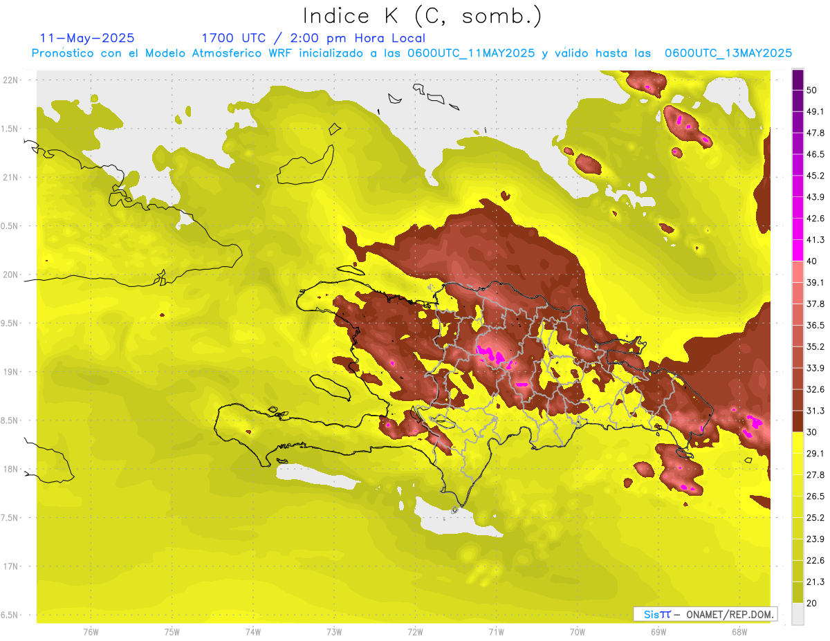Screen dimensions: 830x641
Task: Click the '73W' longitude label
Action: tap(334, 631)
